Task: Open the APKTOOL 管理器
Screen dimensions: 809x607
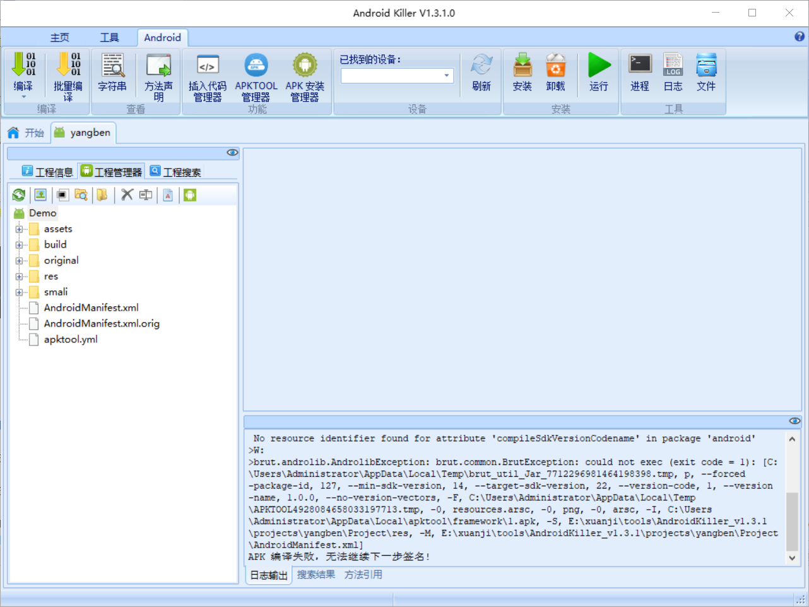Action: click(x=256, y=77)
